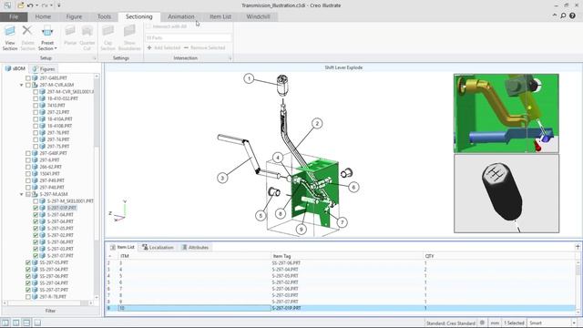Check the 297-R-78.PRT checkbox
583x328 pixels.
pyautogui.click(x=28, y=297)
